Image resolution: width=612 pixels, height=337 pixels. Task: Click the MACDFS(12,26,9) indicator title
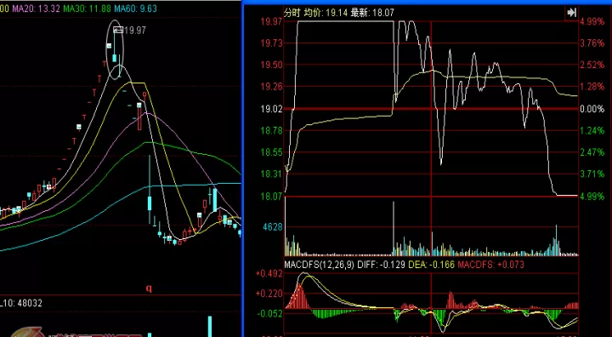tap(320, 265)
